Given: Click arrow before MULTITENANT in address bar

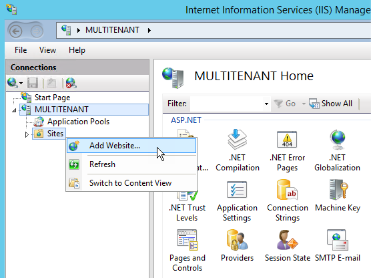Looking at the screenshot, I should click(x=79, y=30).
